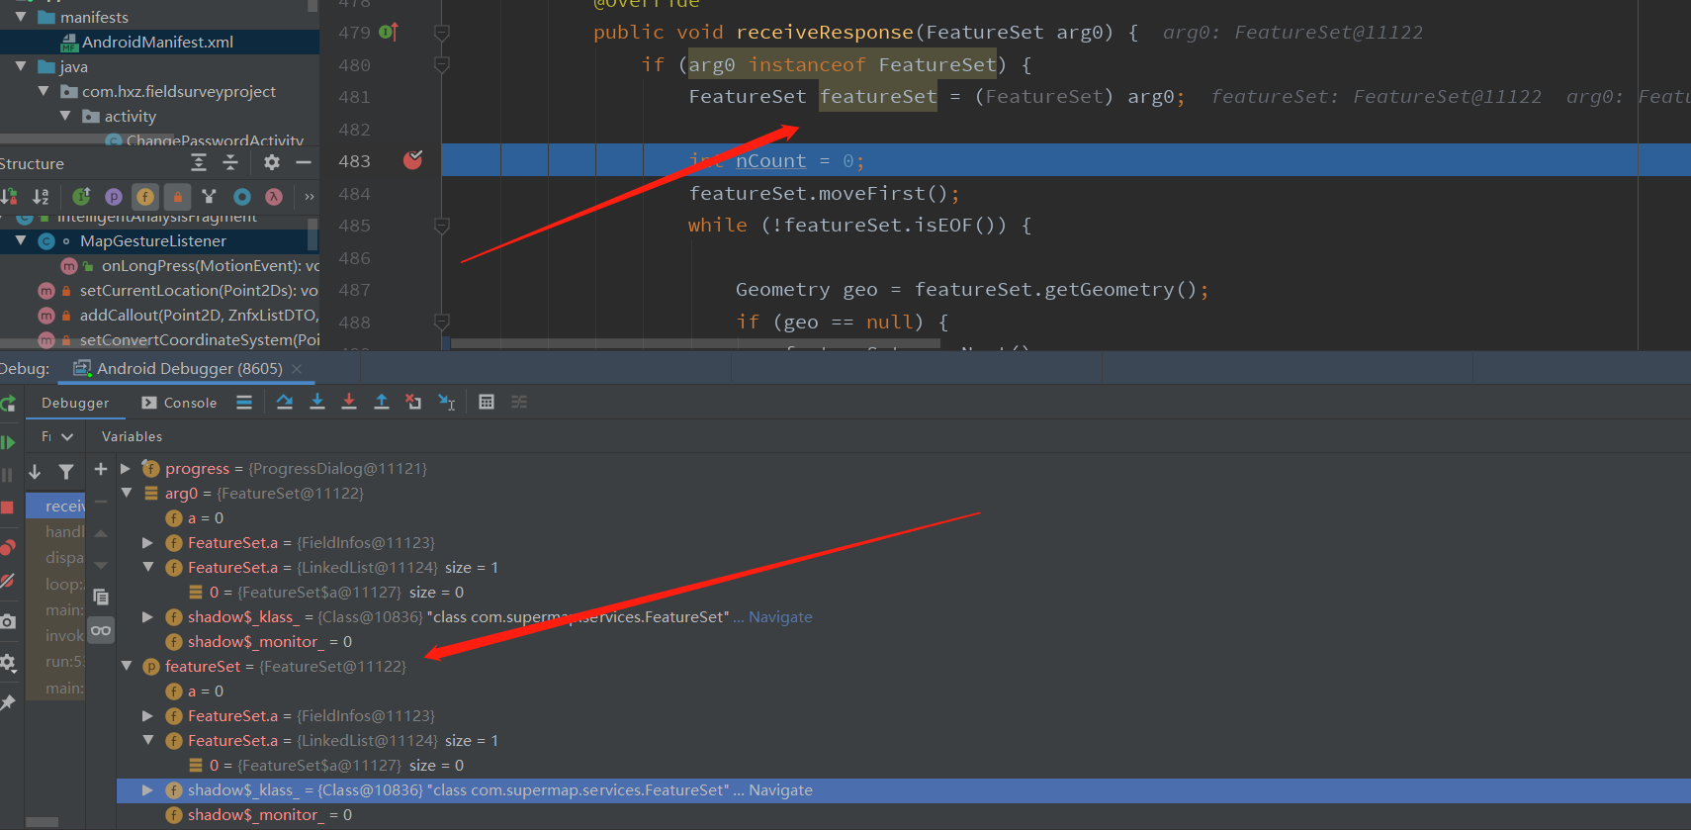The image size is (1691, 830).
Task: Click Navigate link on highlighted shadow$_klass_
Action: (780, 789)
